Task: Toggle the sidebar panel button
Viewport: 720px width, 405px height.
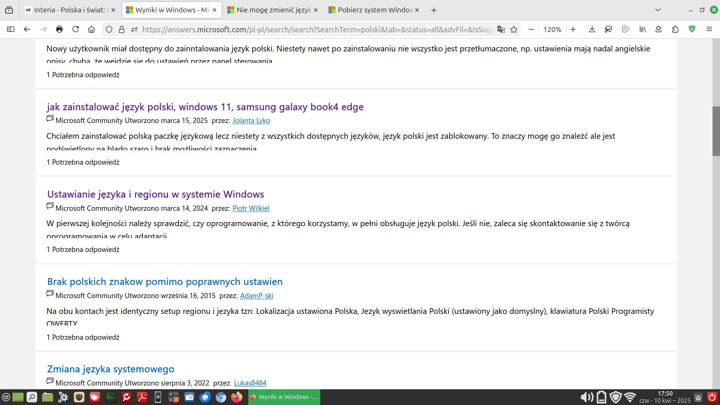Action: (x=10, y=29)
